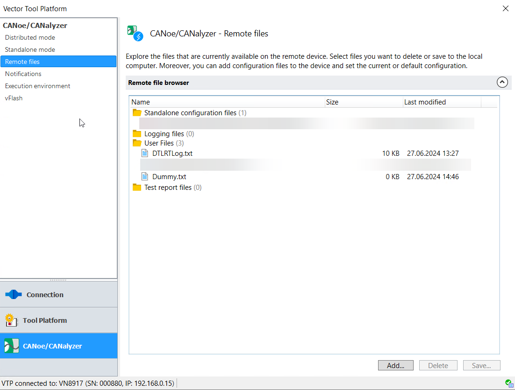Click the Tool Platform gear icon
515x390 pixels.
(11, 320)
